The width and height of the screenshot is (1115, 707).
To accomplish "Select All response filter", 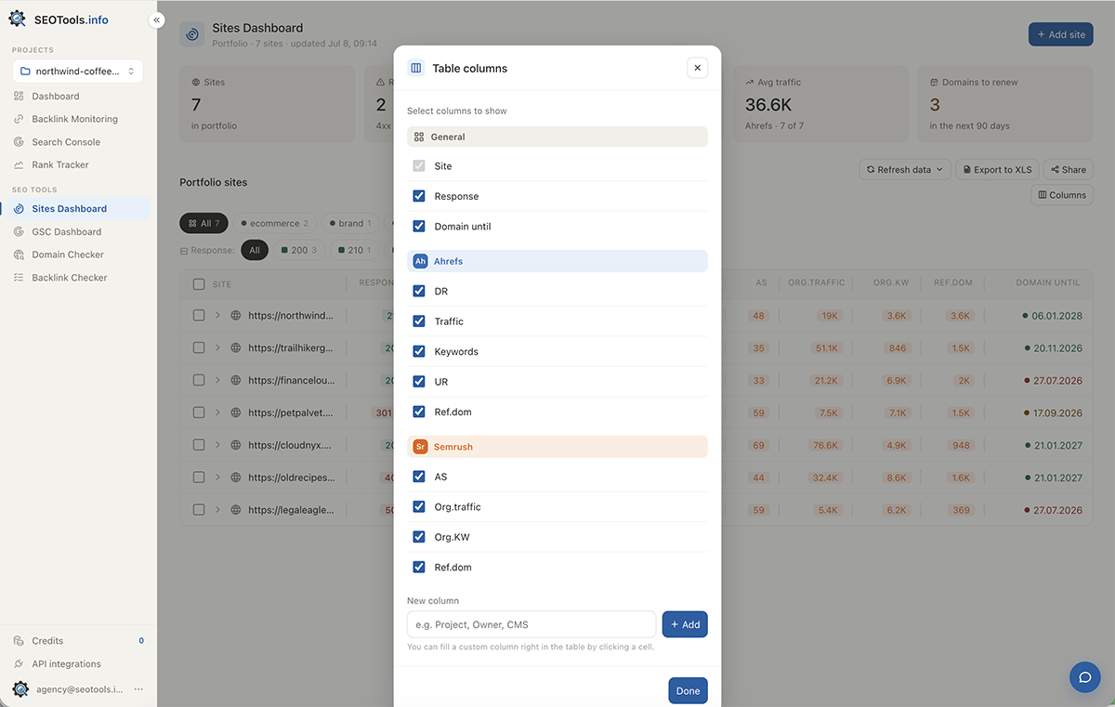I will pyautogui.click(x=255, y=250).
